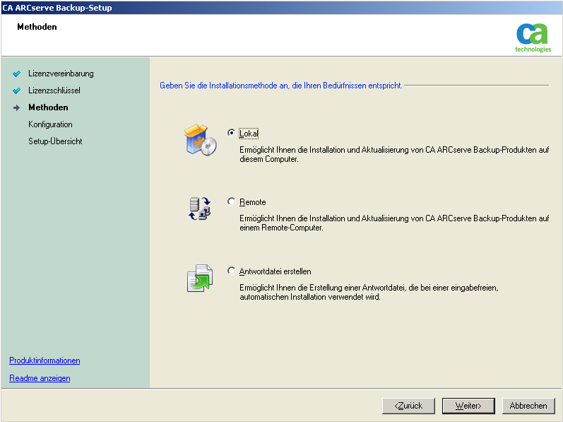This screenshot has width=563, height=422.
Task: Select the Lokal radio button
Action: point(232,132)
